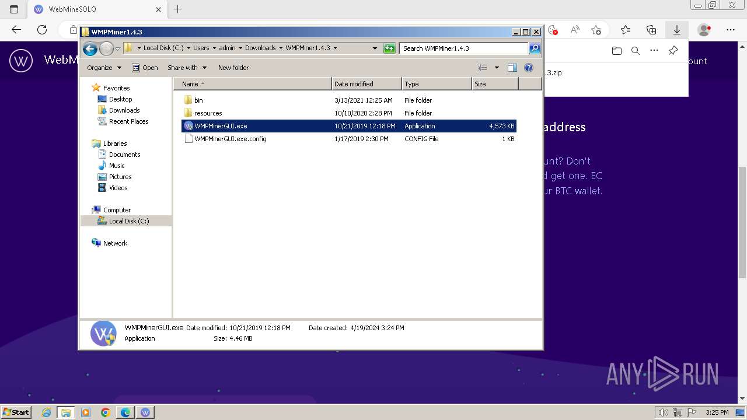Open the address bar history dropdown
The image size is (747, 420).
coord(375,48)
